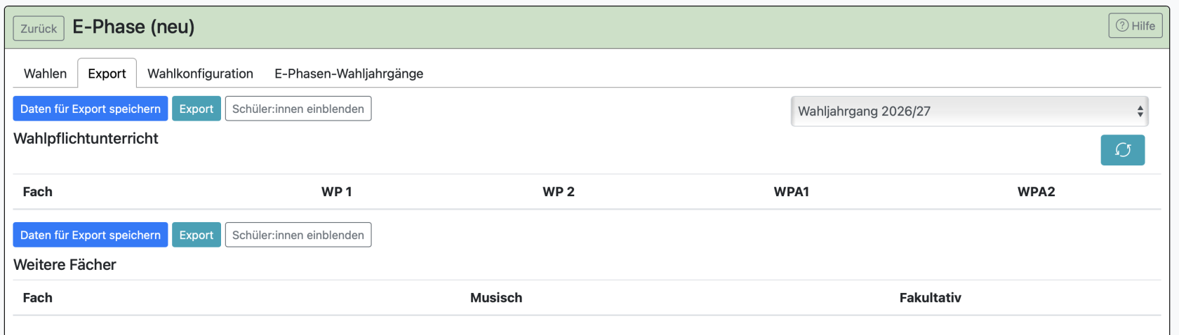
Task: Toggle Schüler:innen einblenden above Wahlpflichtunterricht
Action: point(298,109)
